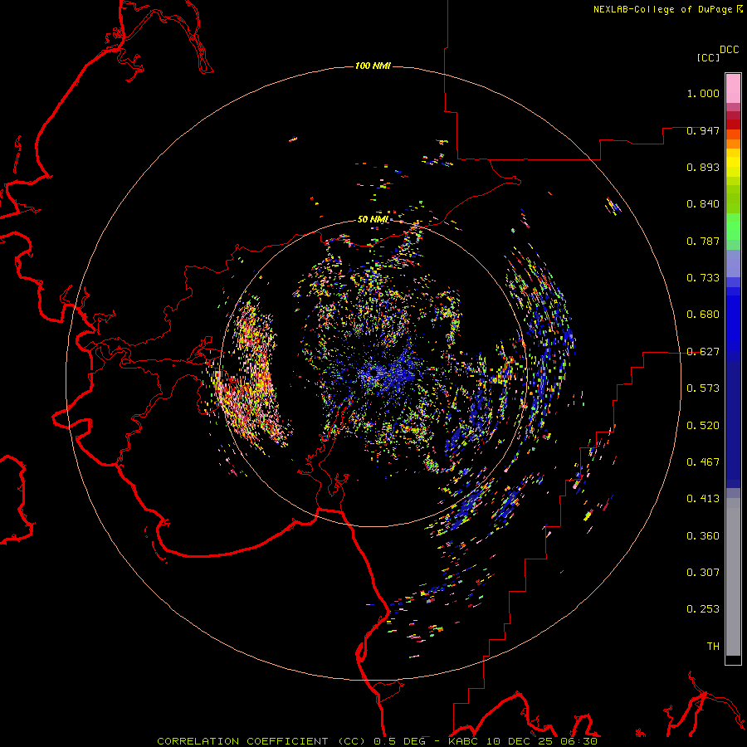
Task: Select the 0.840 scale value
Action: click(x=703, y=204)
